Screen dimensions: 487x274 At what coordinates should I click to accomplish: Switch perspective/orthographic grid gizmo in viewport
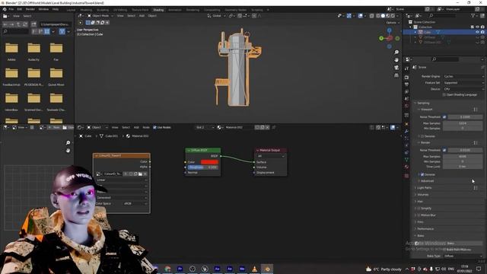pyautogui.click(x=396, y=75)
